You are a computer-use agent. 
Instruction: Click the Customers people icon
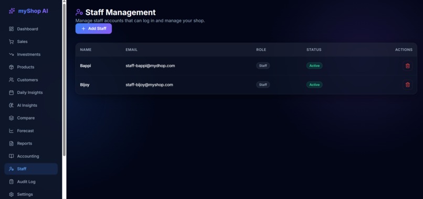12,80
